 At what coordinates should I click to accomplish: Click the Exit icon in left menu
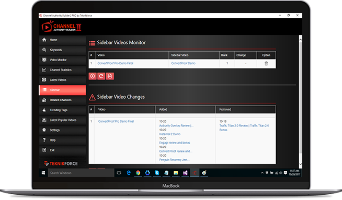click(44, 150)
